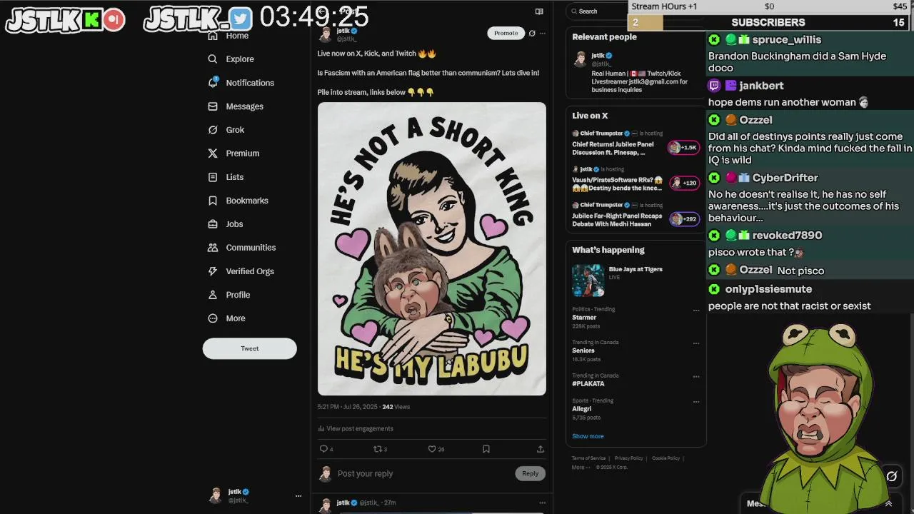914x514 pixels.
Task: Click the Grok icon beside the Promote button
Action: pos(532,33)
